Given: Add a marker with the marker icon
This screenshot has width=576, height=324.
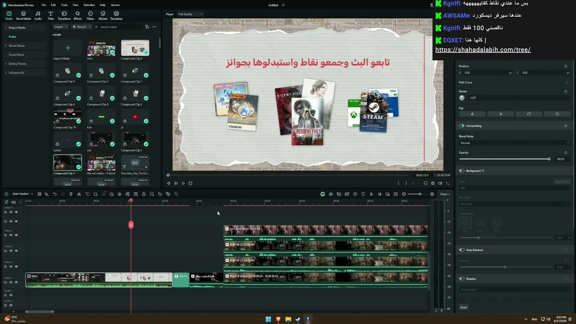Looking at the screenshot, I should (x=363, y=194).
